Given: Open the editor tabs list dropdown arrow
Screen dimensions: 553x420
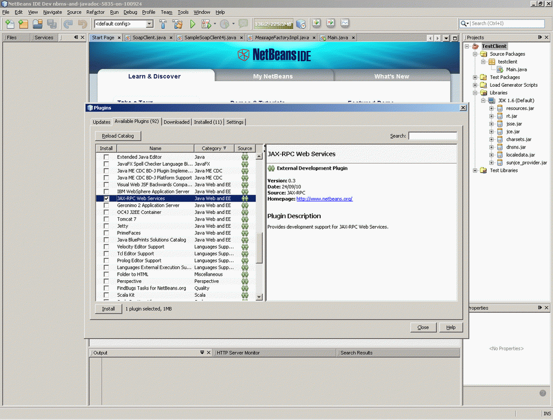Looking at the screenshot, I should 446,38.
